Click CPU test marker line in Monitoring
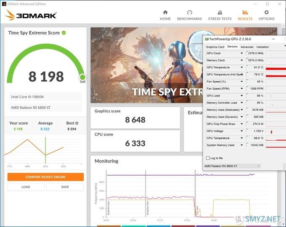This screenshot has height=227, width=286. 195,194
